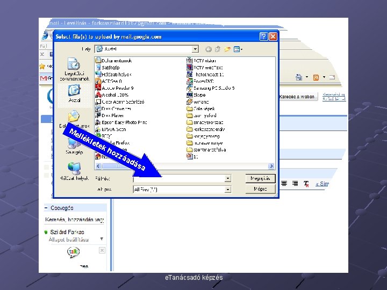Select the Adobe Reader 9 shortcut
Image resolution: width=387 pixels, height=290 pixels.
click(114, 88)
